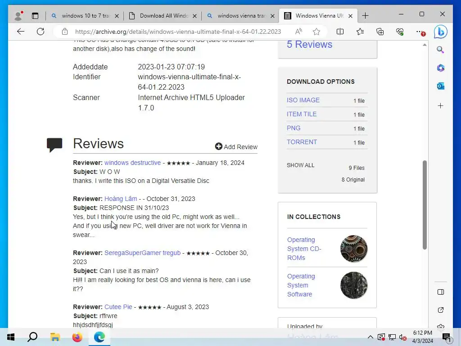Image resolution: width=461 pixels, height=346 pixels.
Task: Close the 'windows vienna' search tab
Action: 272,16
